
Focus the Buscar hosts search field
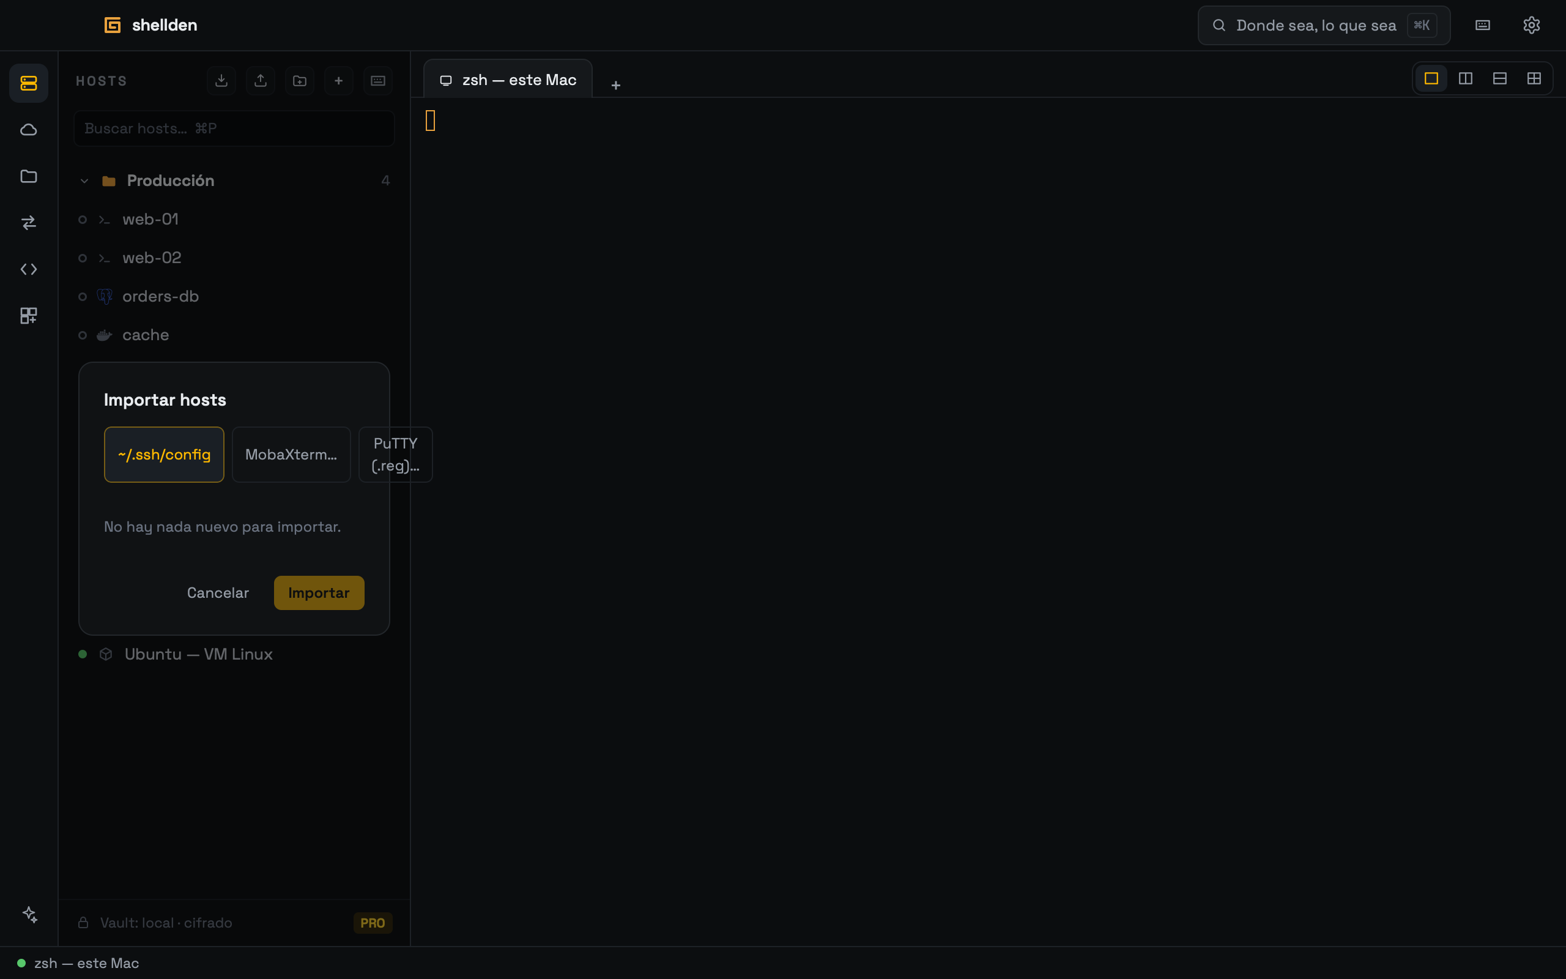[x=234, y=128]
